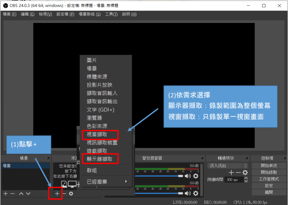Adjust the second mixer track volume slider

(159, 193)
